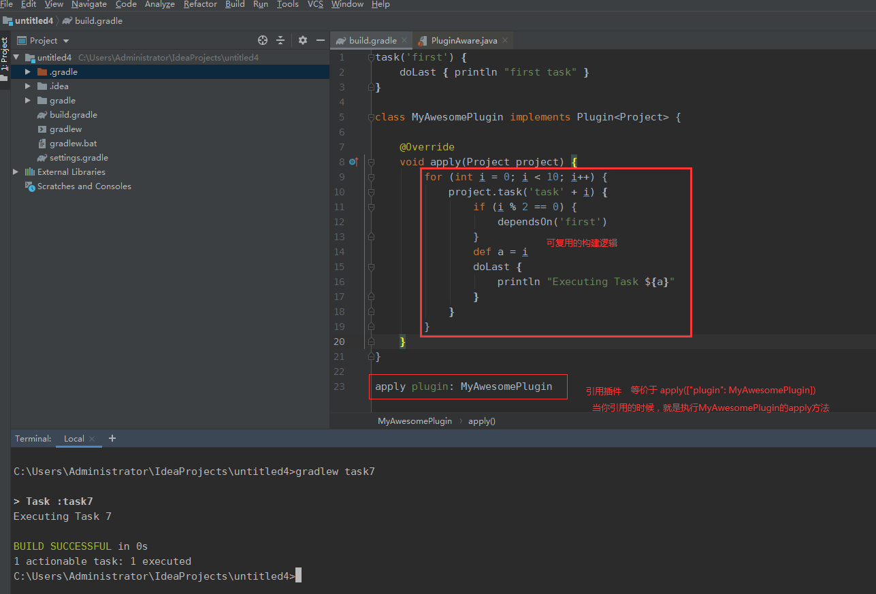Image resolution: width=876 pixels, height=594 pixels.
Task: Close the PluginAware.java editor tab
Action: point(504,41)
